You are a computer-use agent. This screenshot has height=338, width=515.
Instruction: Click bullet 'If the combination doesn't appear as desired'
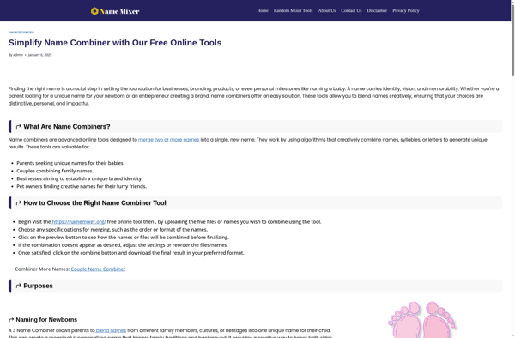123,245
